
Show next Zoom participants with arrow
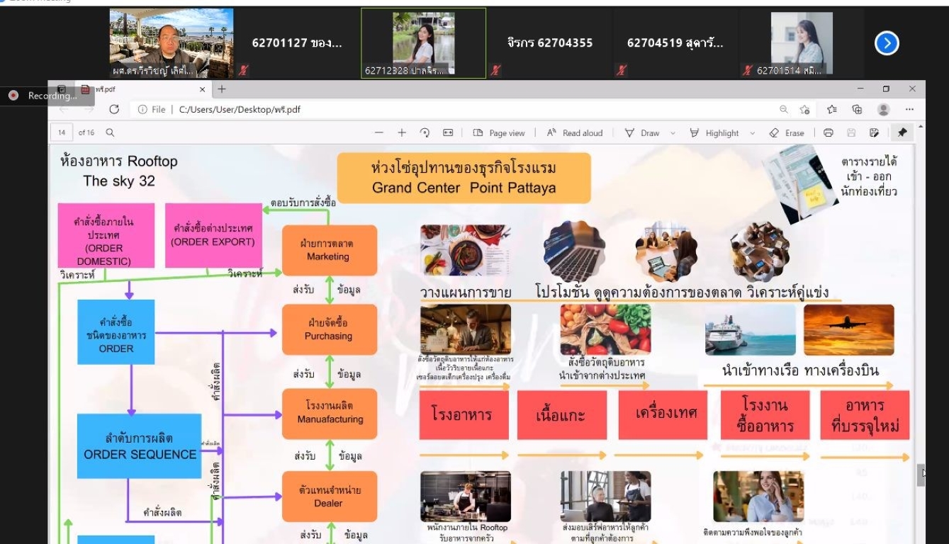click(887, 43)
